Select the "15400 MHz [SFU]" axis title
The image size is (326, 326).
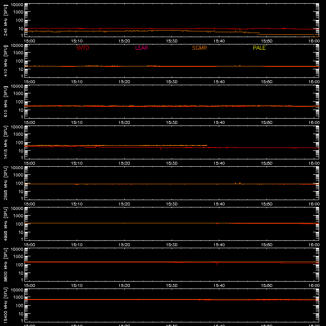click(6, 305)
